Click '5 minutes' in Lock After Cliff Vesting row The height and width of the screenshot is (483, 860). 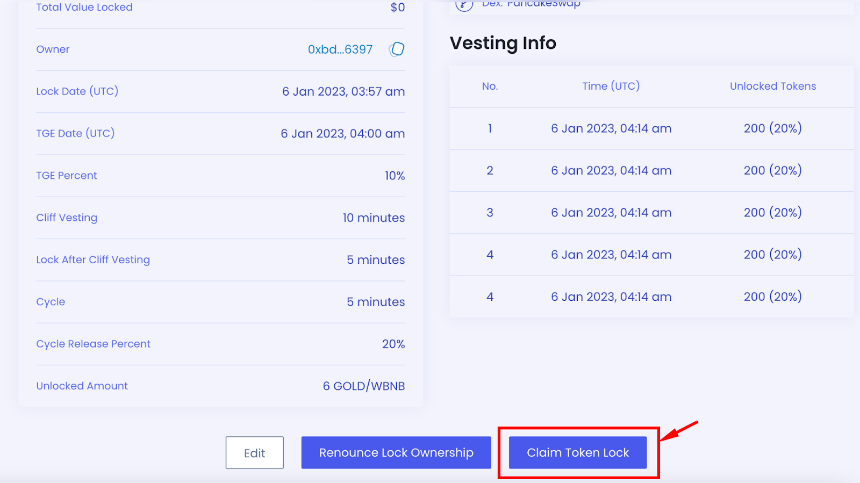click(376, 259)
